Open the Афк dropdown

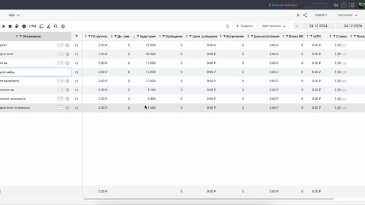(14, 15)
